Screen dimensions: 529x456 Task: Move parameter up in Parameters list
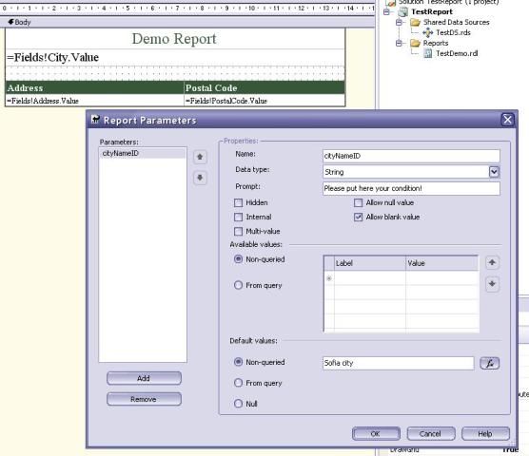point(200,158)
